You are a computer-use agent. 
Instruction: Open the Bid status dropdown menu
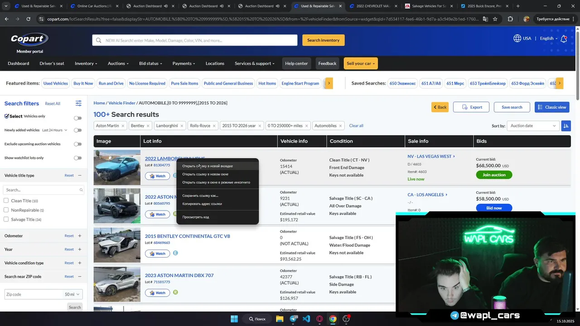(150, 63)
